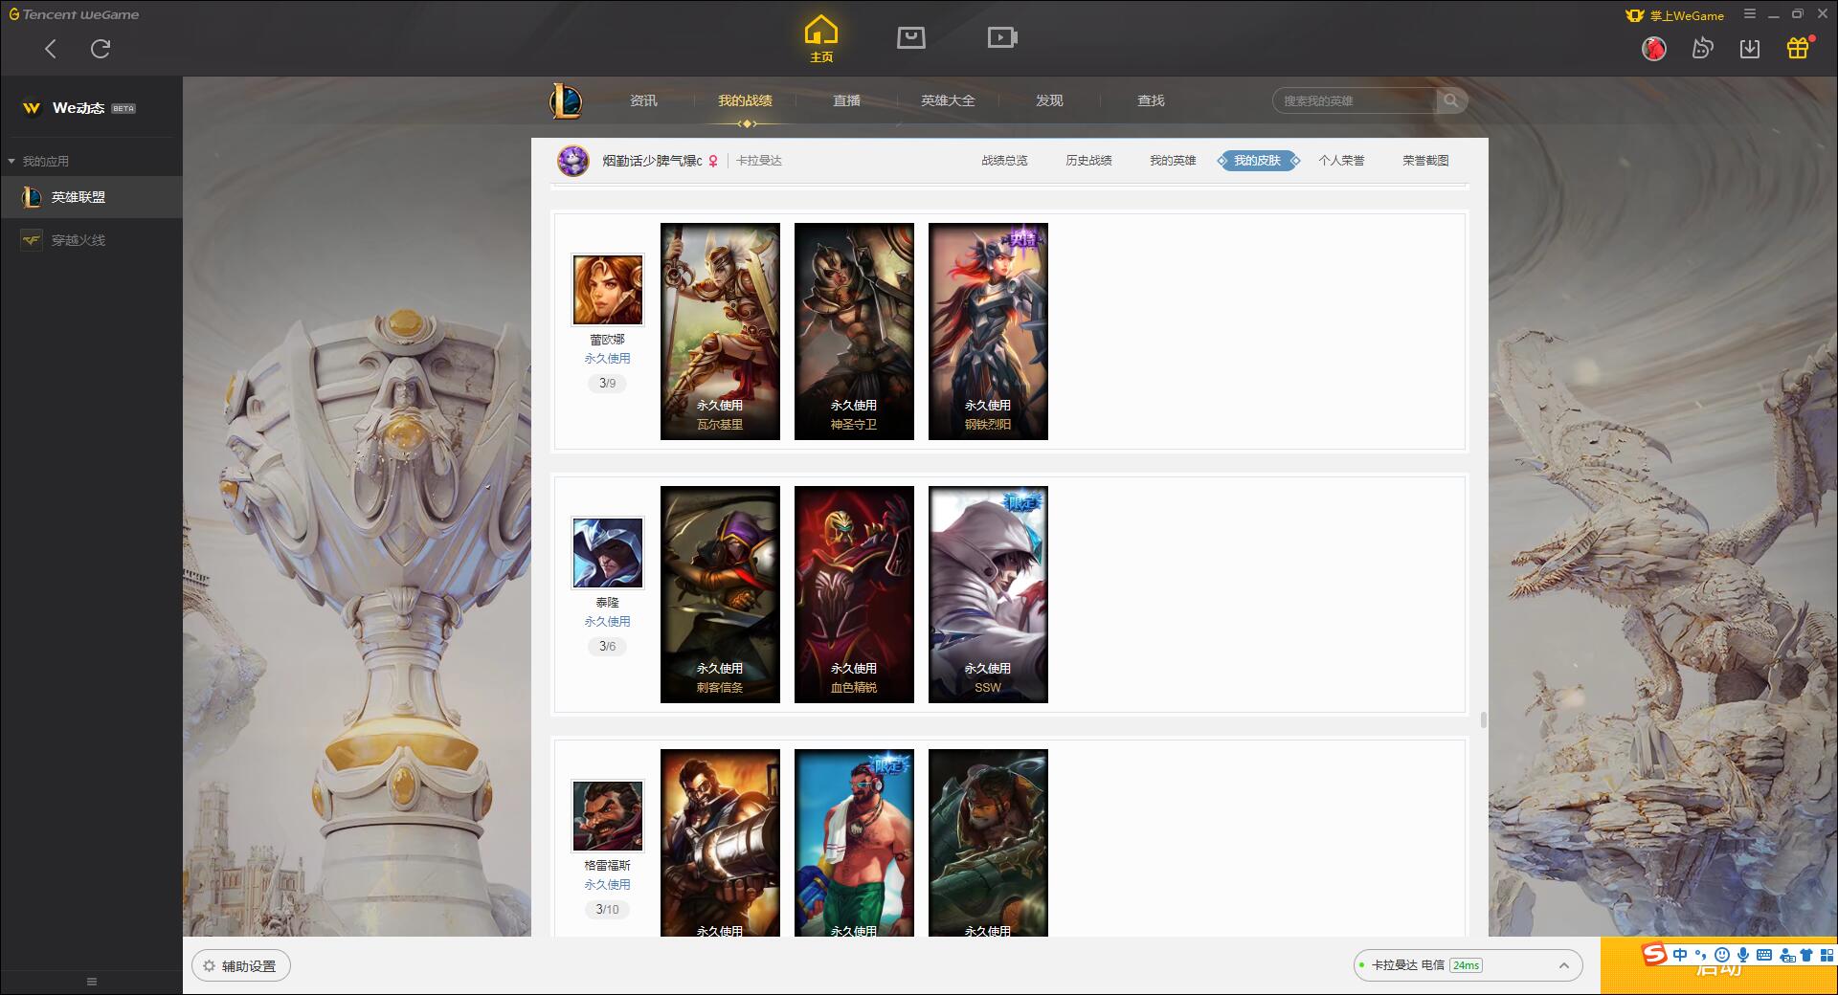The image size is (1838, 995).
Task: Click the input method microphone icon
Action: [x=1743, y=955]
